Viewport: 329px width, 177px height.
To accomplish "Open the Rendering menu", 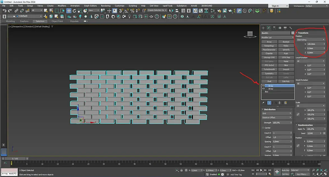I will [105, 6].
